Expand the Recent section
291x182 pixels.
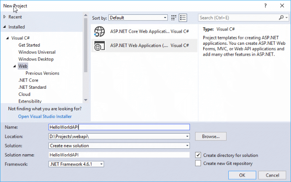5,17
